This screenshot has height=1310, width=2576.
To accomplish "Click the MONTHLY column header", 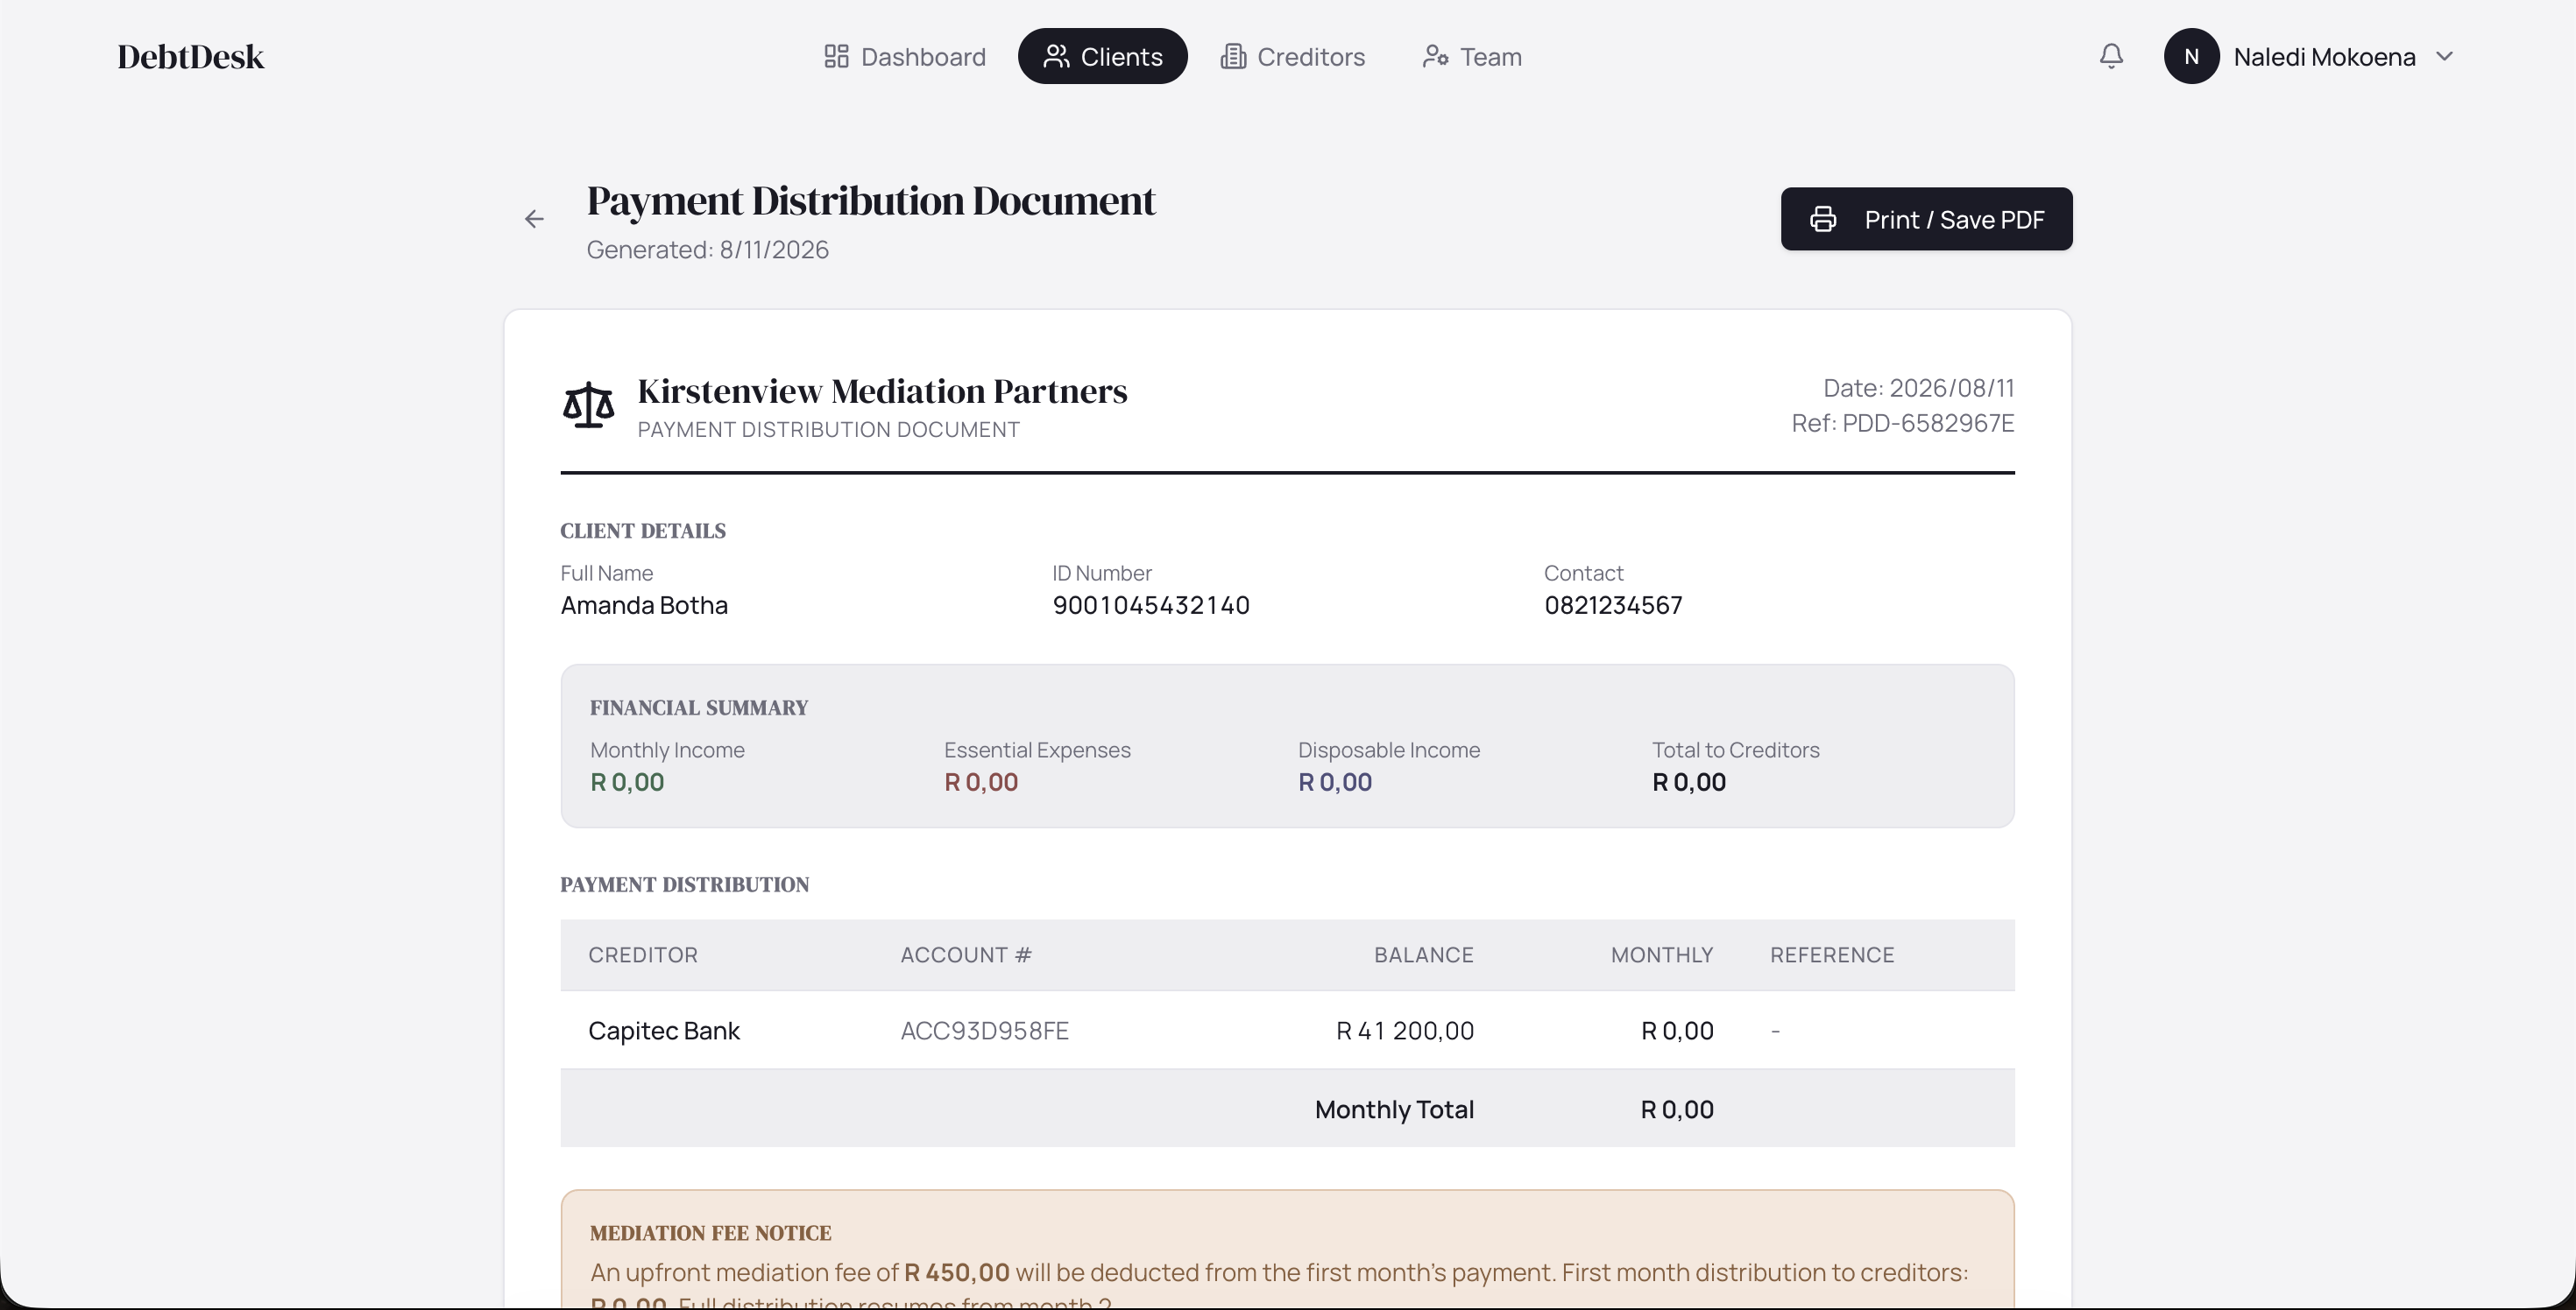I will (x=1662, y=955).
